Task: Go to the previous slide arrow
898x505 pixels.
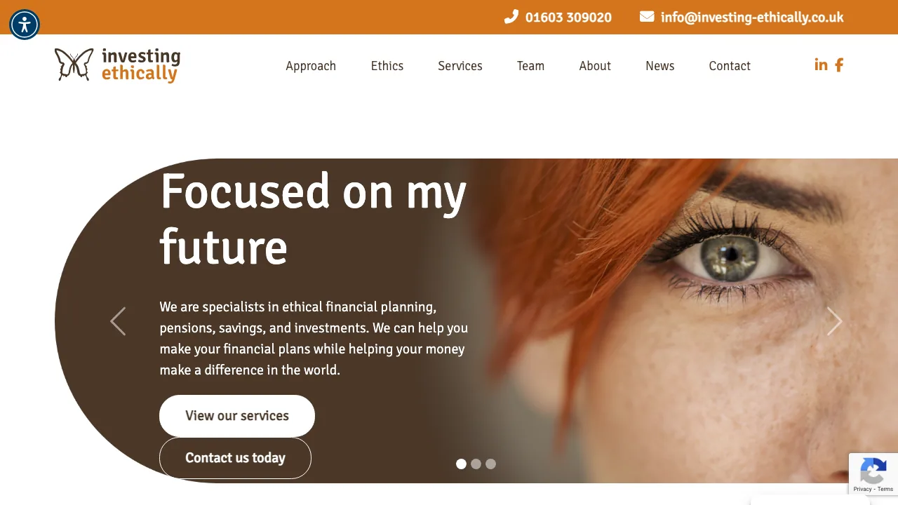Action: [118, 321]
